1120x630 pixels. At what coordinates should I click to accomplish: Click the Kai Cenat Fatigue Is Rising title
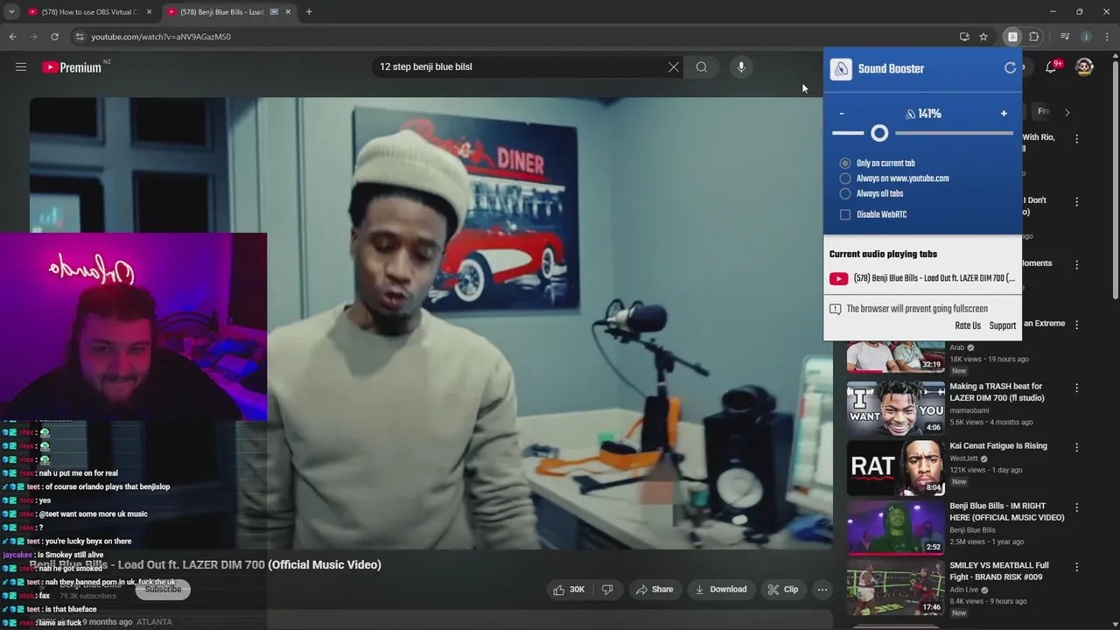(x=998, y=446)
